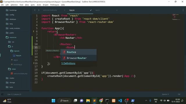Open the Edit menu
This screenshot has width=186, height=104.
[x=7, y=5]
